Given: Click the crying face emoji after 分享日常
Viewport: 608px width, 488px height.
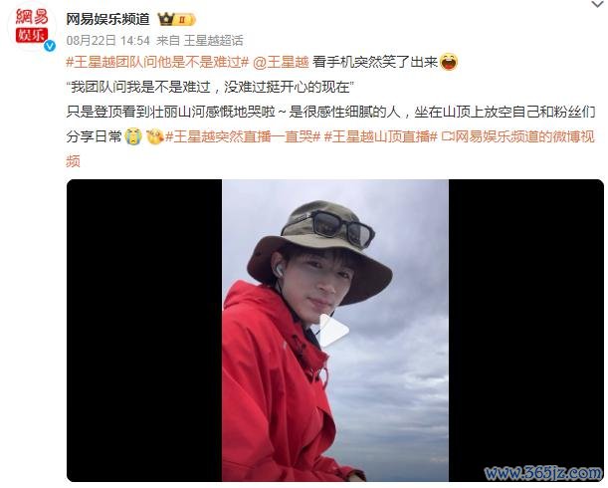Looking at the screenshot, I should point(133,136).
